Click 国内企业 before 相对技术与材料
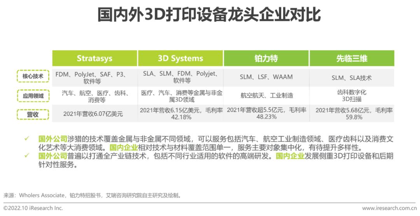The width and height of the screenshot is (420, 216). coord(124,147)
